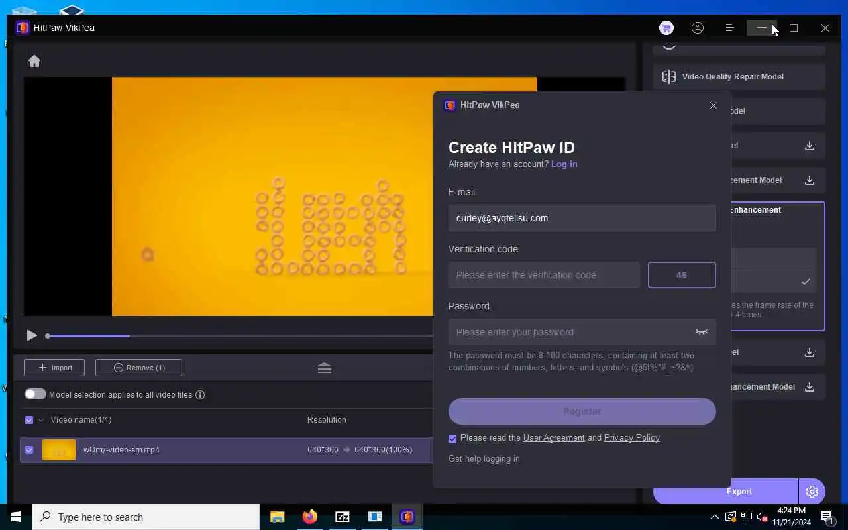
Task: Toggle password visibility eye icon
Action: click(702, 332)
